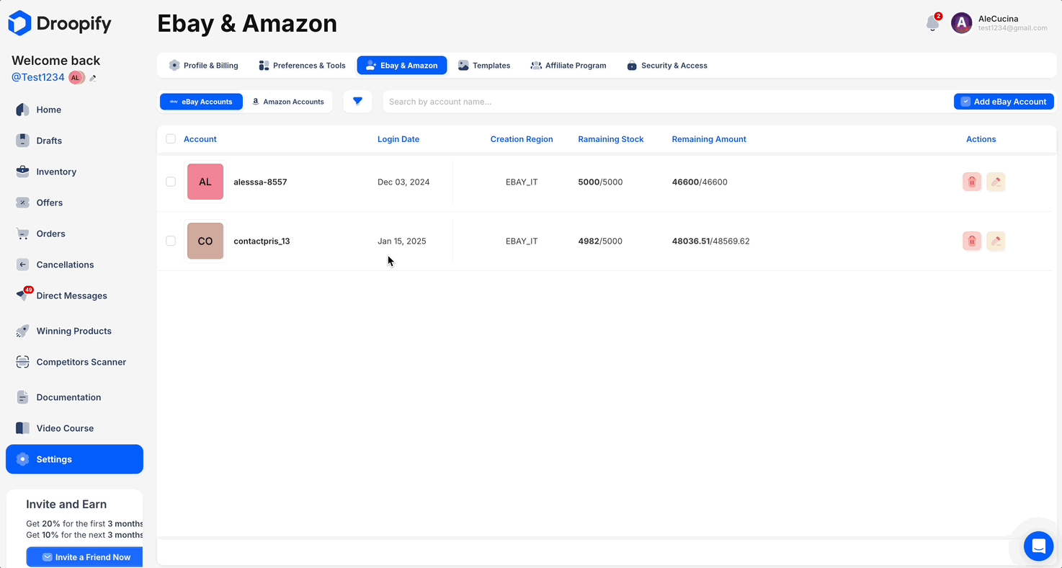This screenshot has height=568, width=1062.
Task: Click the Remaining Amount column header
Action: (709, 139)
